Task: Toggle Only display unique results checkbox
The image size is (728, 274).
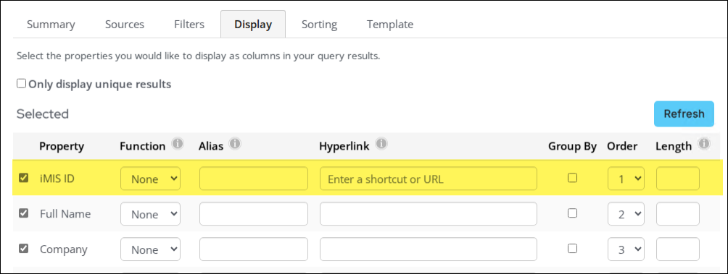Action: [21, 84]
